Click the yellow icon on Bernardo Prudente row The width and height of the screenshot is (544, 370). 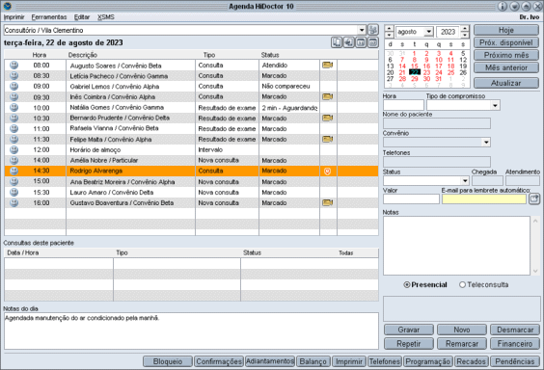click(328, 119)
